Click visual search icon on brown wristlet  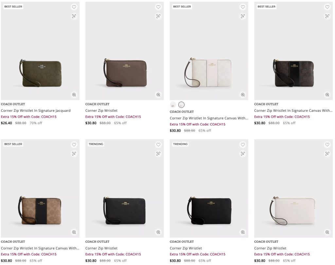158,16
